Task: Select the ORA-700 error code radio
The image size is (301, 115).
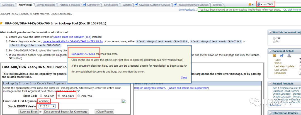Action: pyautogui.click(x=79, y=96)
